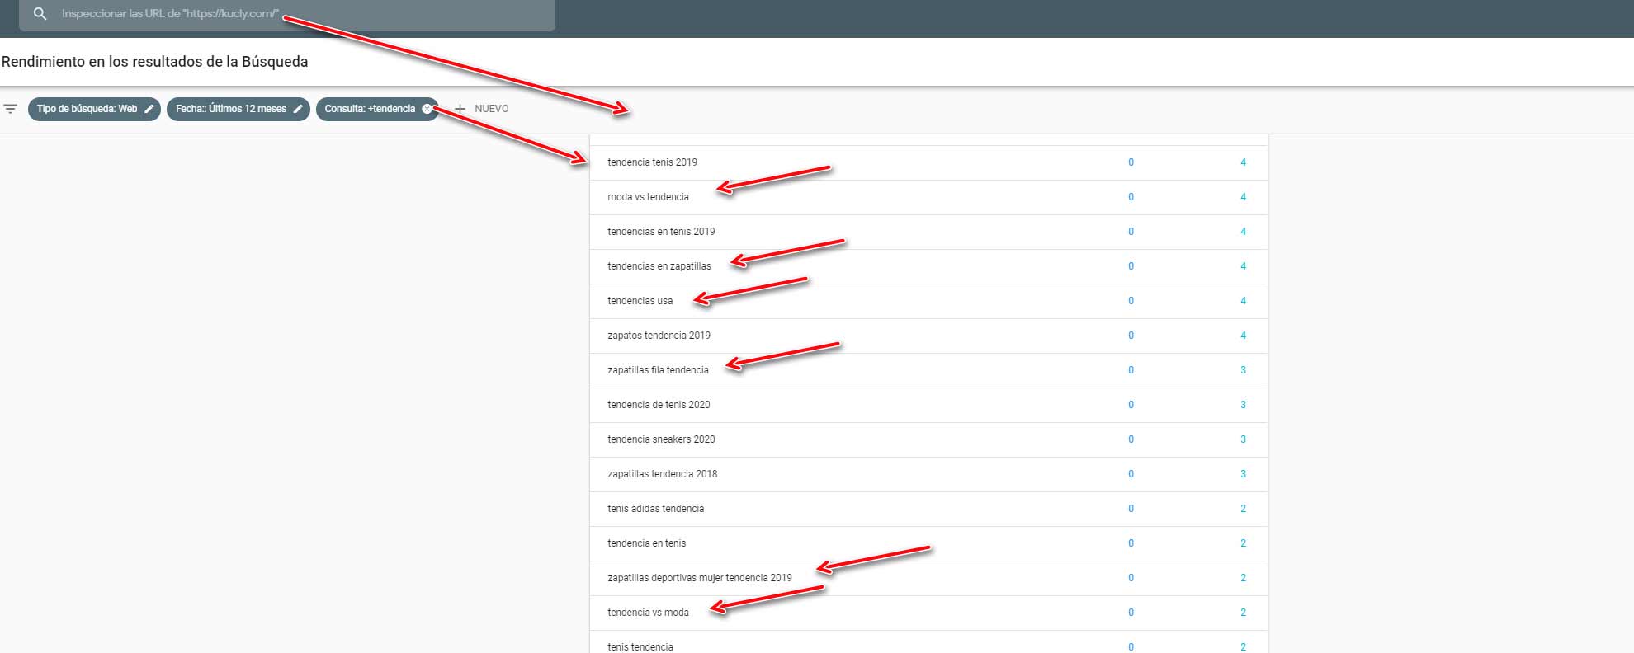Edit the Fecha: Últimos 12 meses filter
1634x653 pixels.
tap(298, 109)
